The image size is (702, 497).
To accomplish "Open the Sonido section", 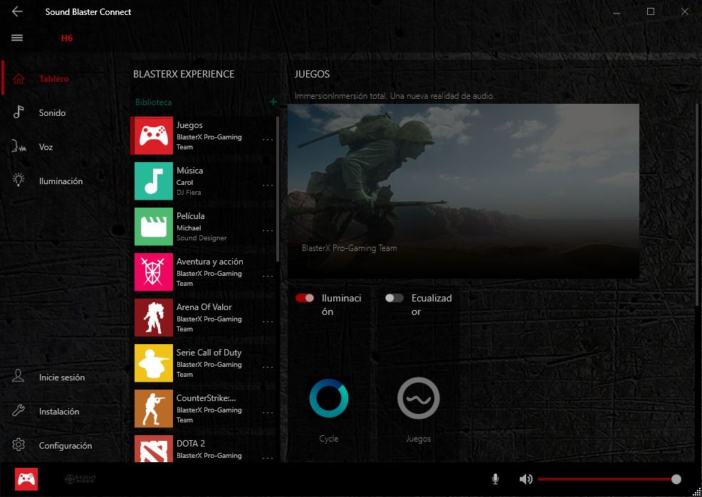I will coord(52,113).
